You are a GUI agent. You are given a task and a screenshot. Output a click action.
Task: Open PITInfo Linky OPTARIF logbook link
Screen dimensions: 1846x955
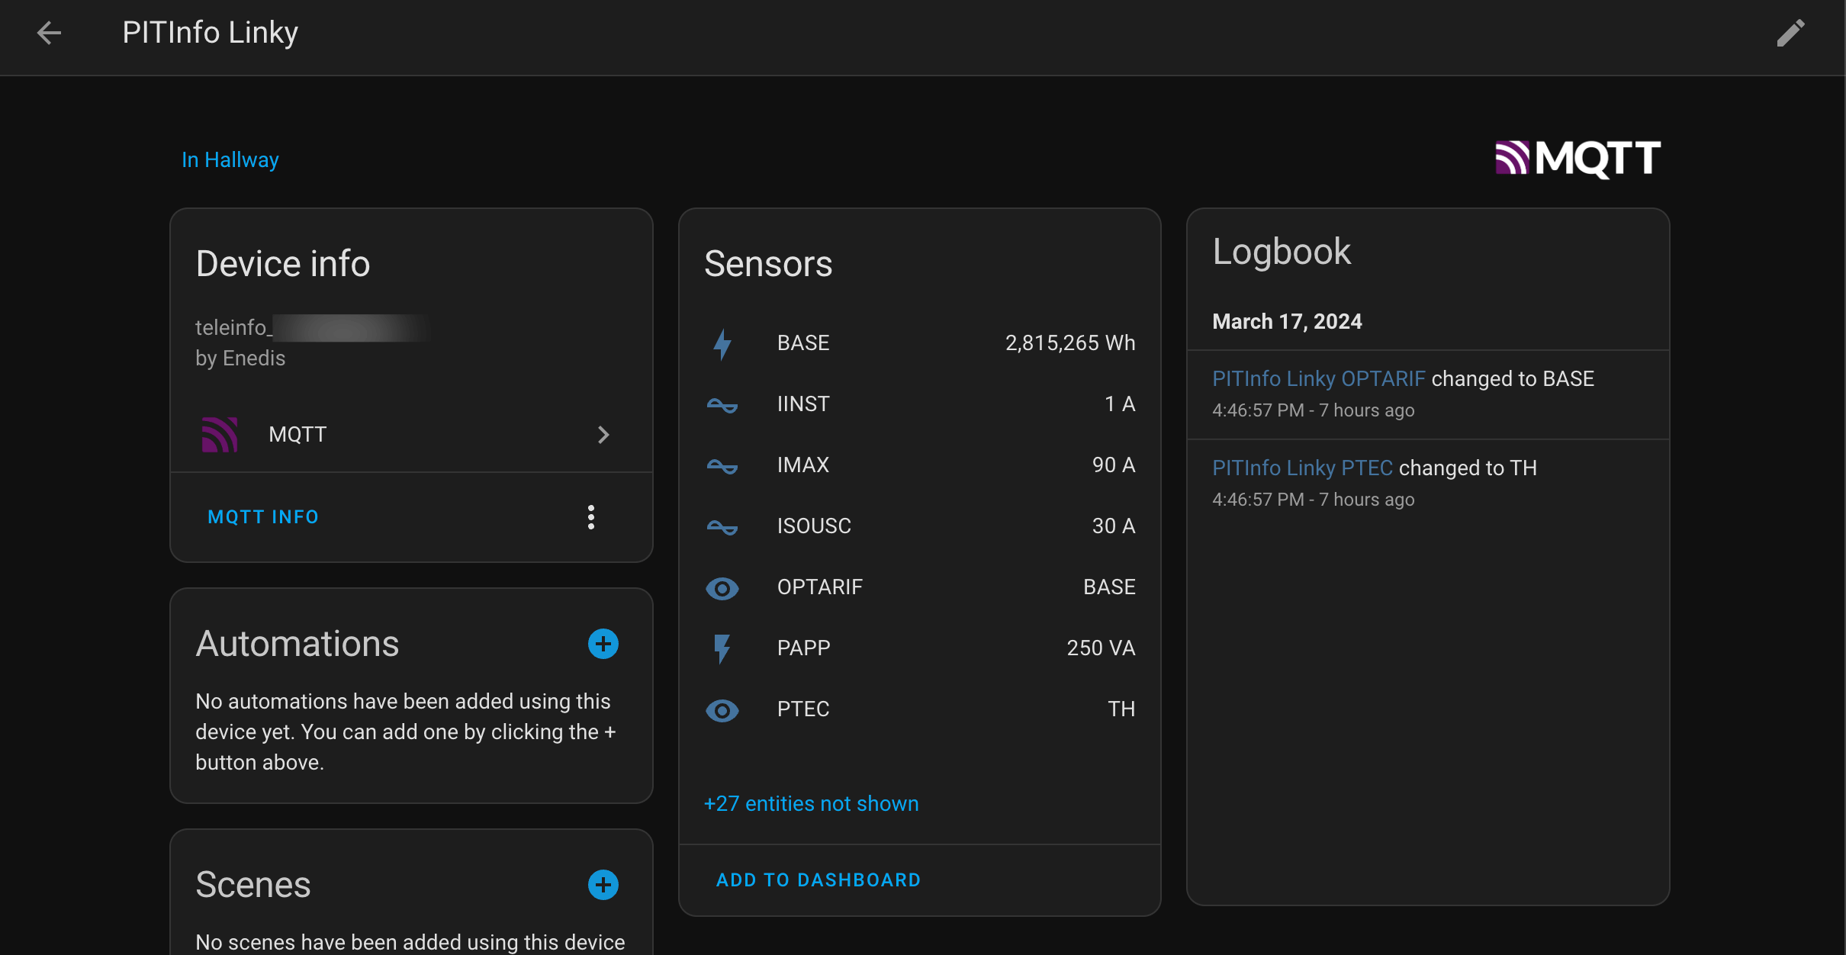1318,379
